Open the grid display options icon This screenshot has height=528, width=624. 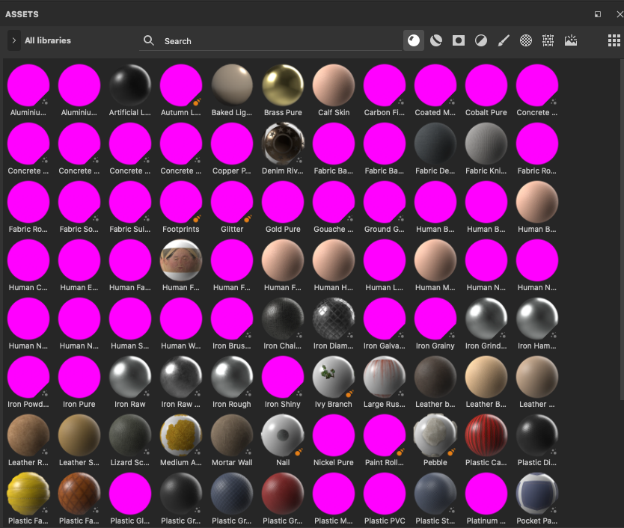click(x=614, y=40)
